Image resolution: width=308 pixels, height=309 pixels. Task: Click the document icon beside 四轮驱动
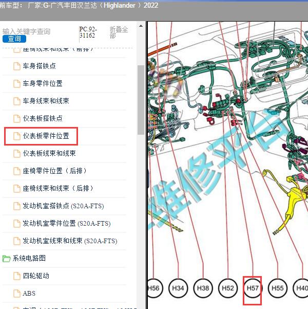pyautogui.click(x=17, y=276)
